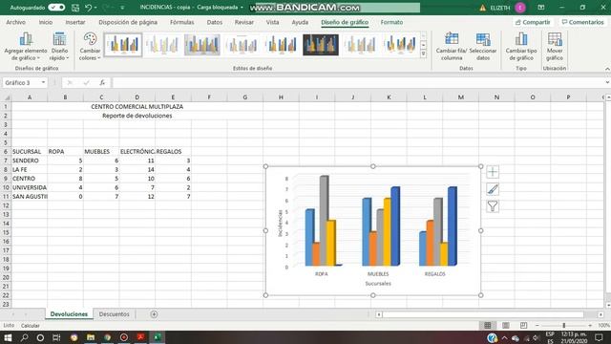This screenshot has width=611, height=344.
Task: Open the Comentarios pane
Action: click(x=582, y=22)
